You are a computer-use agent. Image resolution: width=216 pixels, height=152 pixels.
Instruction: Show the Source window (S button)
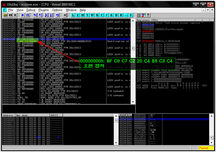click(x=131, y=15)
